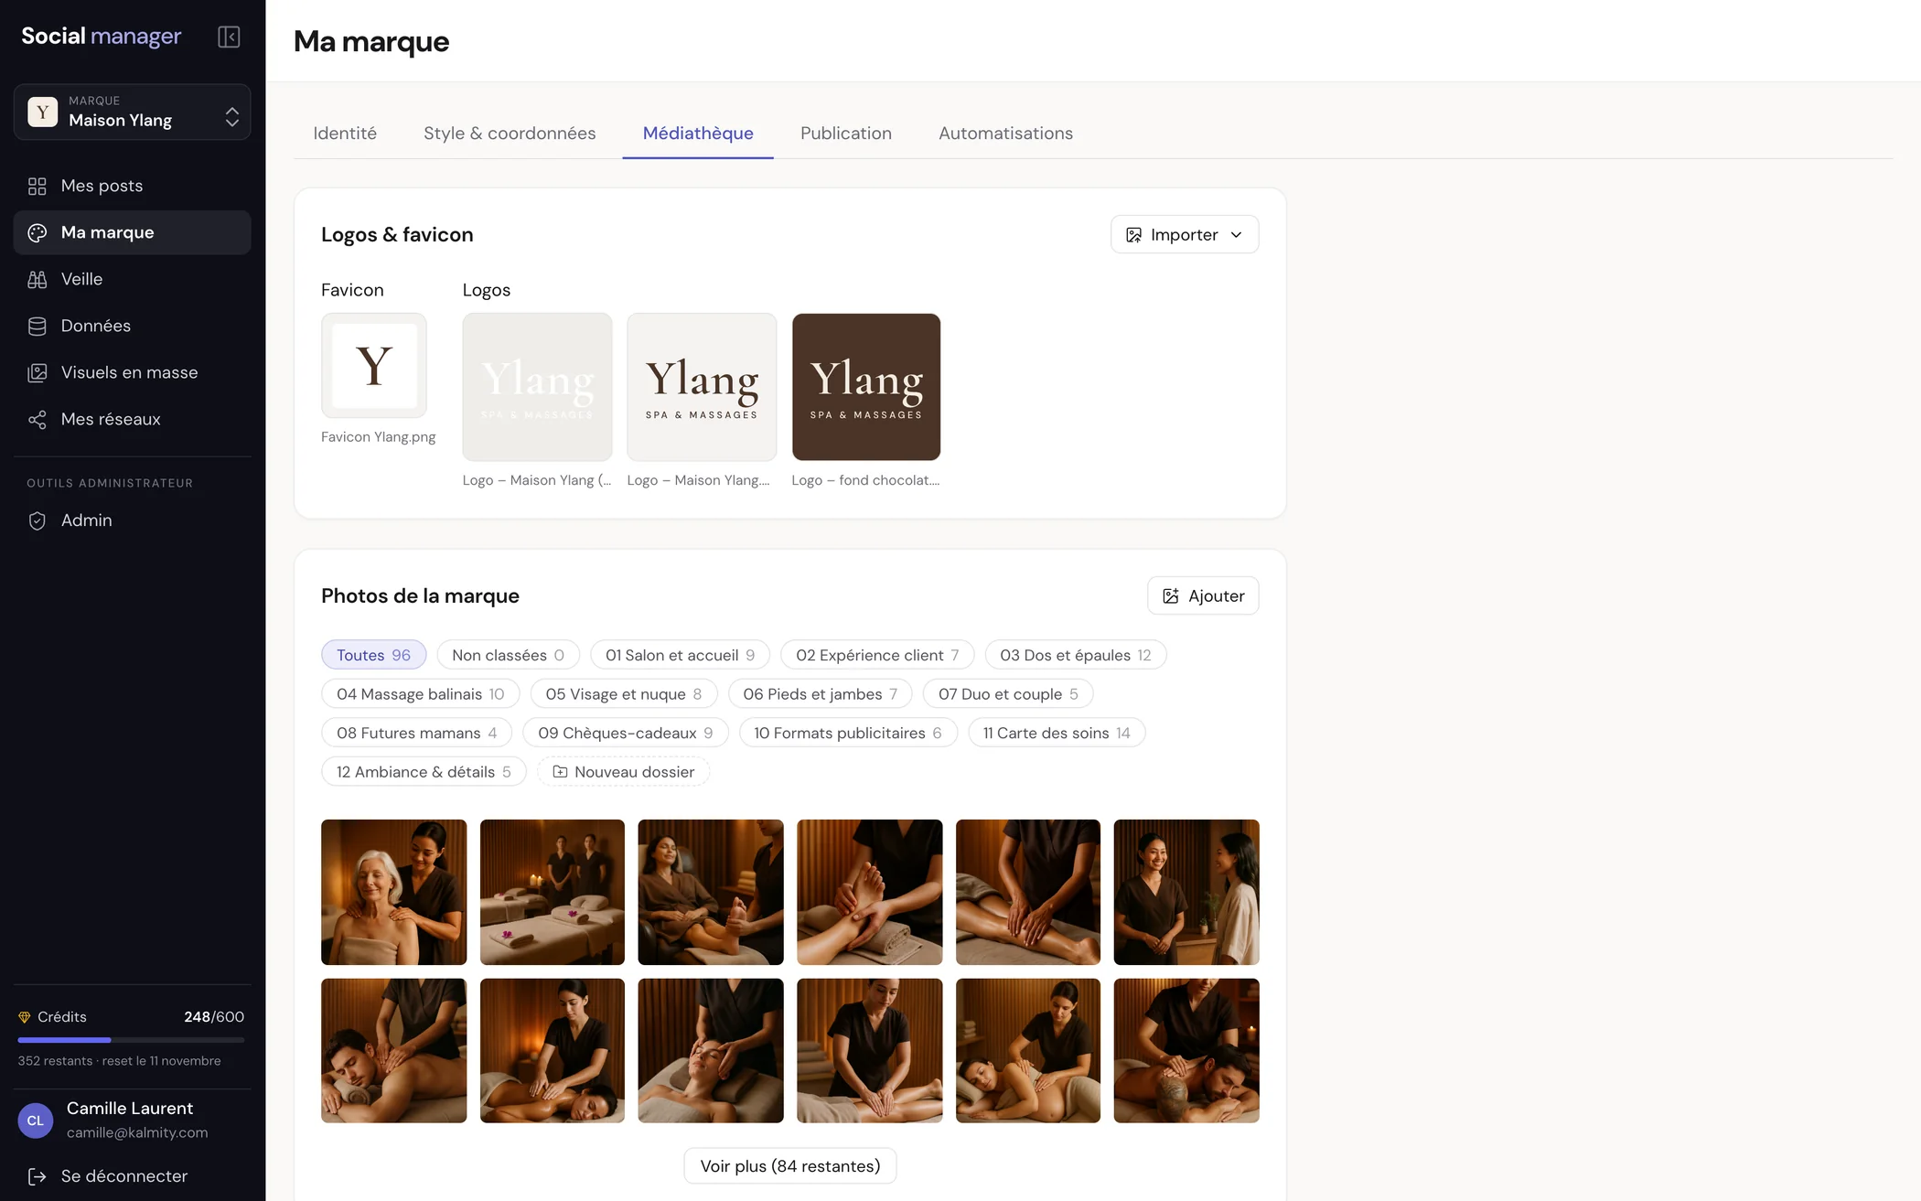Click the Mes posts grid icon

tap(37, 186)
